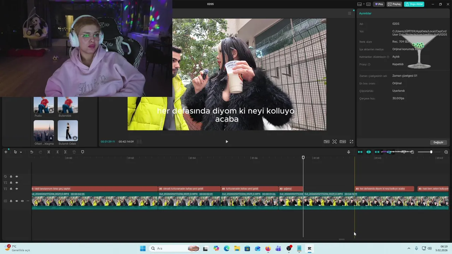452x254 pixels.
Task: Select video clip with duration 00:00:04:05
Action: tap(95, 201)
